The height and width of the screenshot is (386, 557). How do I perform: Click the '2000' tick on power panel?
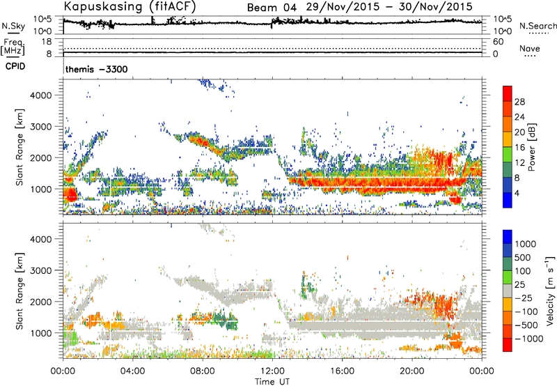coord(40,157)
